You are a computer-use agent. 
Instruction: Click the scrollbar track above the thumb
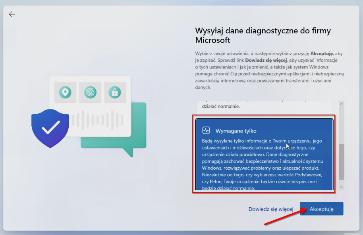pos(341,123)
